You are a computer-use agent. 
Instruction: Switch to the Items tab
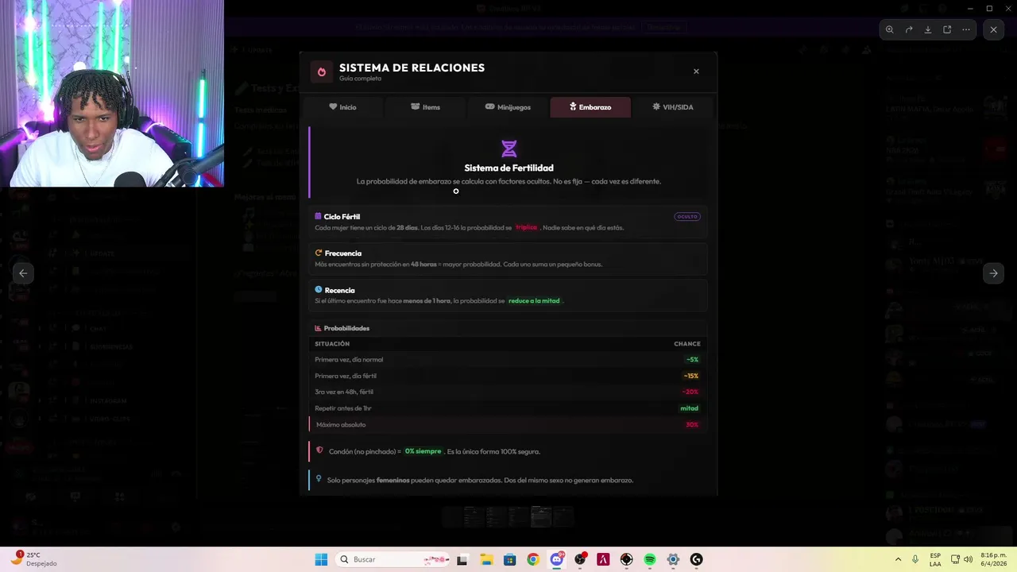[x=425, y=107]
